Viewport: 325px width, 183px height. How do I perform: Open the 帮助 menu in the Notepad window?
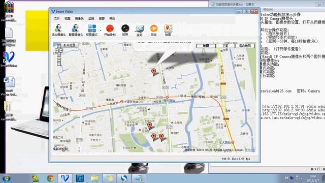(x=268, y=10)
